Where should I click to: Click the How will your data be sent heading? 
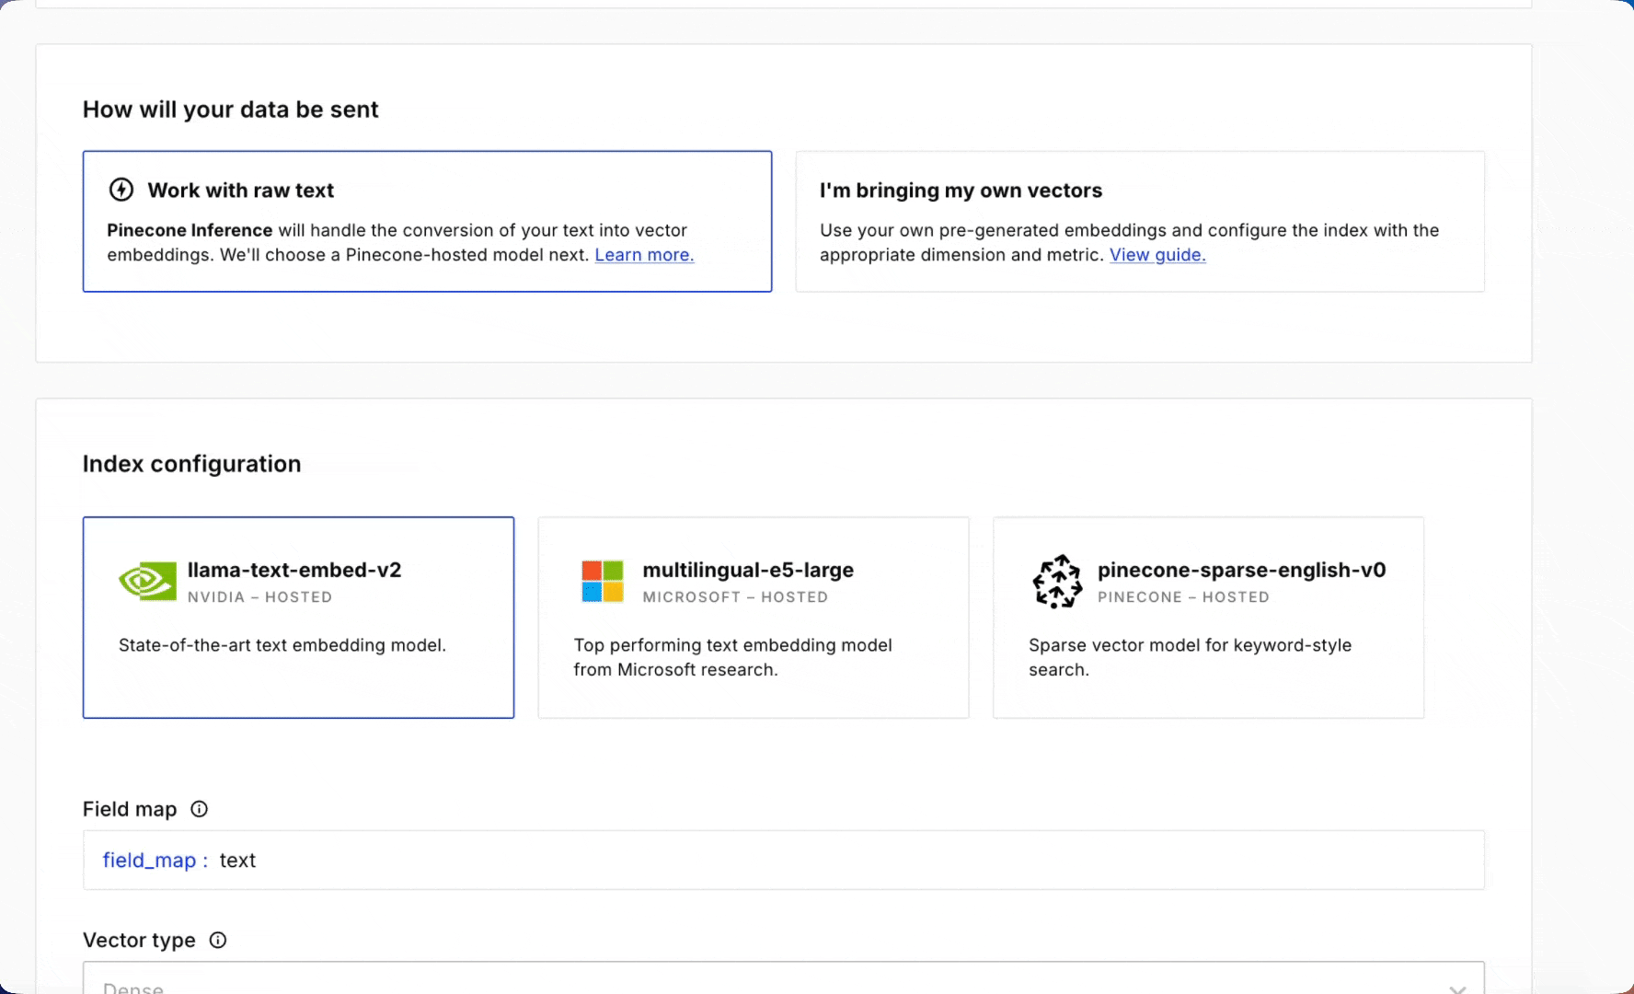tap(230, 110)
